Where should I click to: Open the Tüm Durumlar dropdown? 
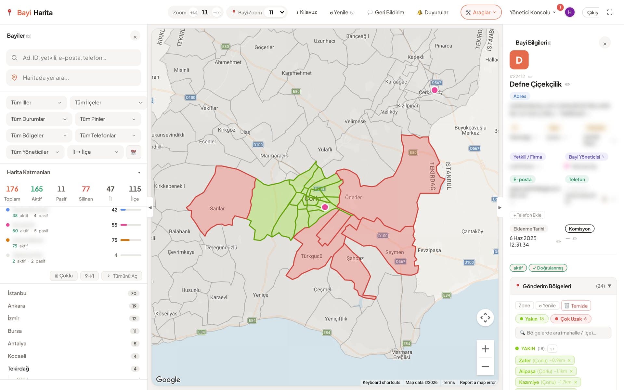(x=39, y=119)
